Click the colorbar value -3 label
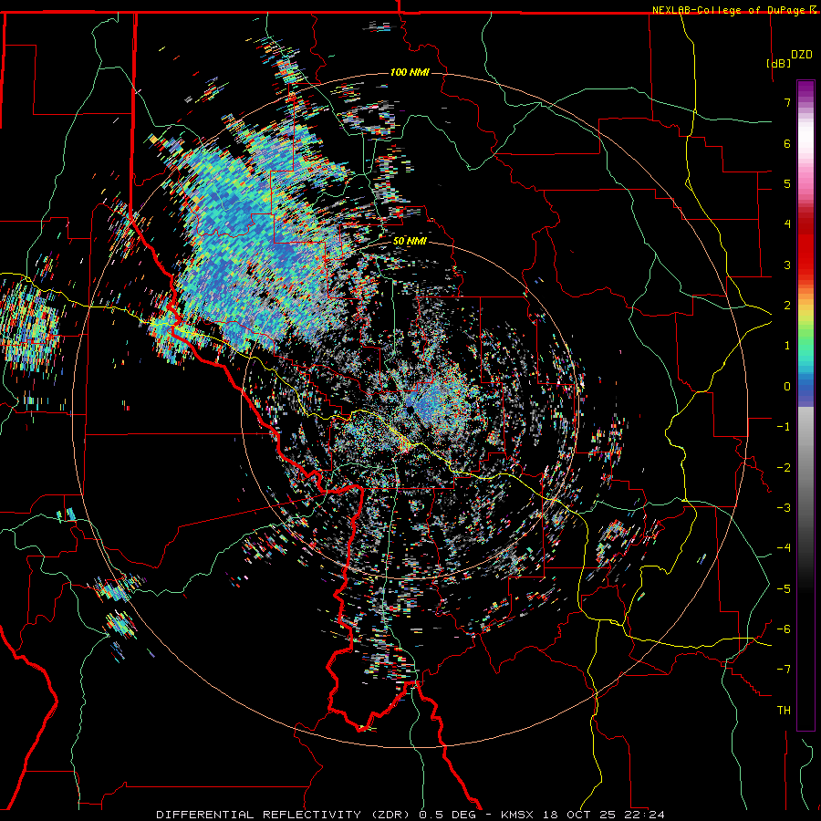This screenshot has width=821, height=821. 784,508
